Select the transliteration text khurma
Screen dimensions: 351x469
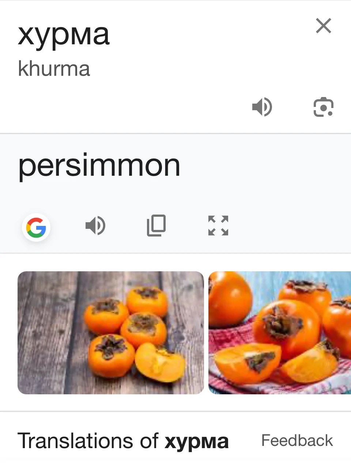tap(54, 69)
